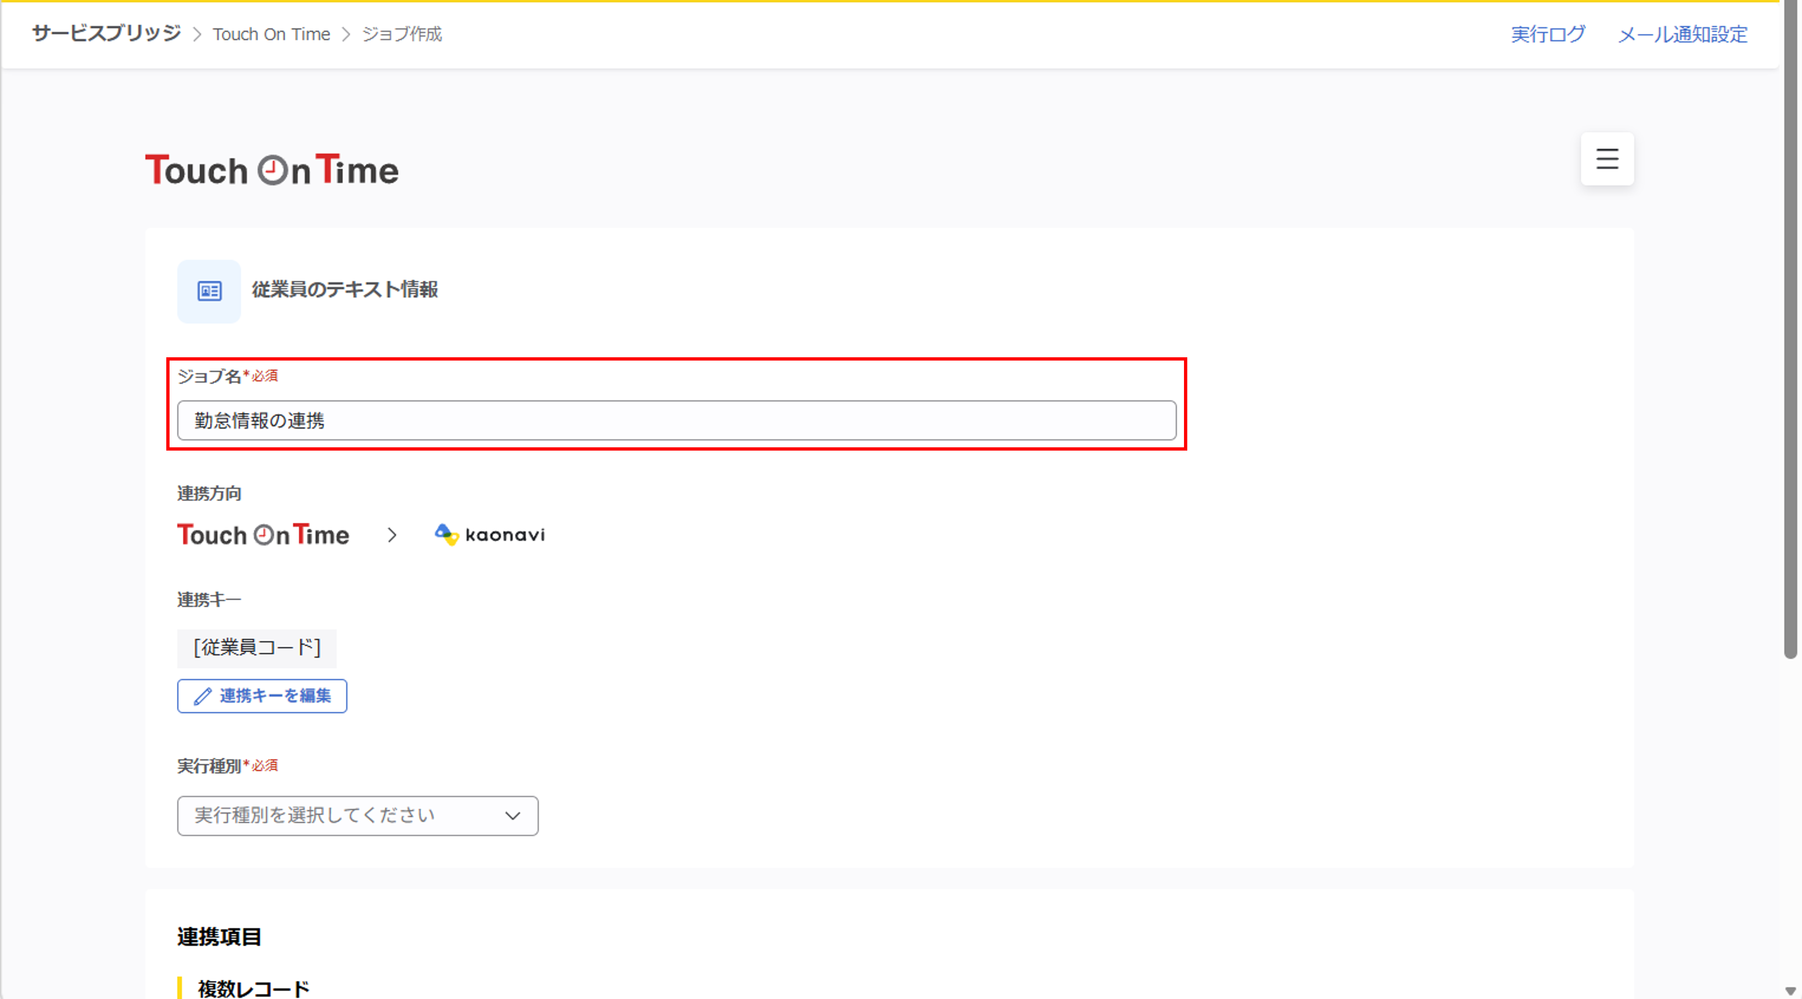The height and width of the screenshot is (999, 1802).
Task: Open メール通知設定 link
Action: 1682,34
